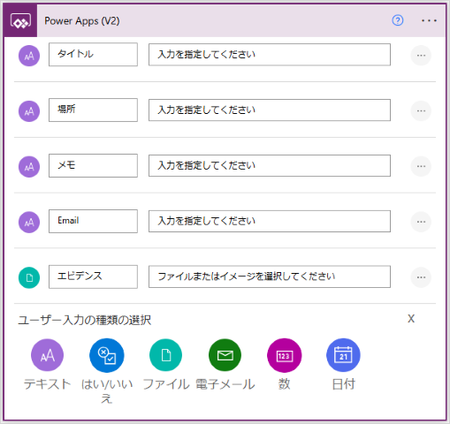Add a テキスト input type
The image size is (450, 424).
pyautogui.click(x=47, y=355)
